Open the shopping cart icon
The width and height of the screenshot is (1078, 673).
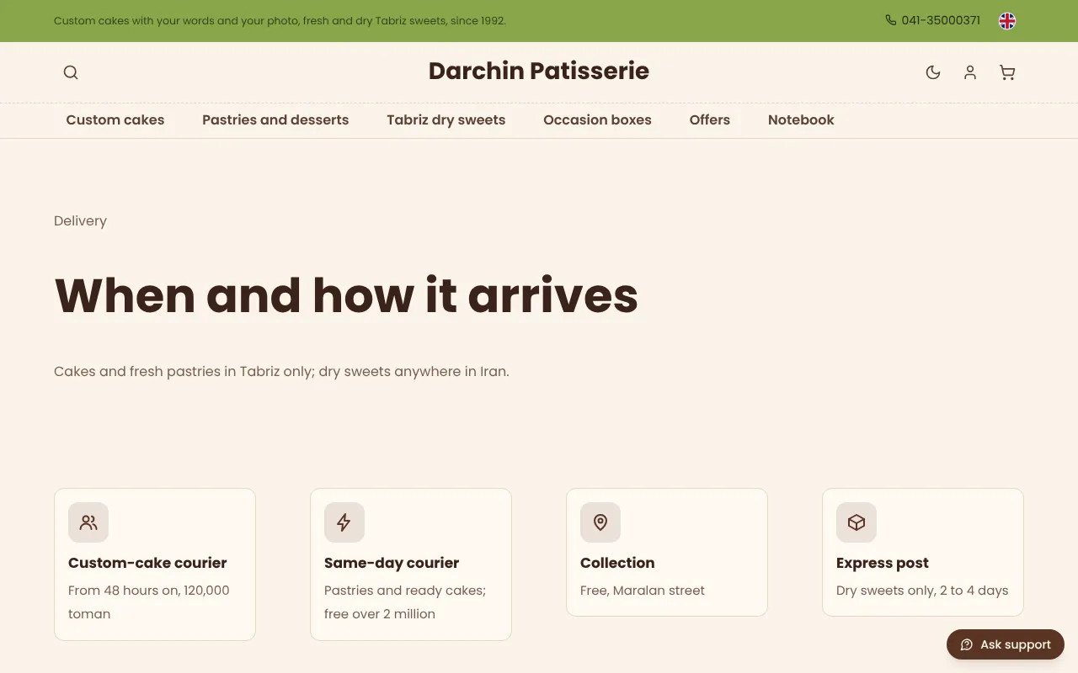coord(1007,72)
